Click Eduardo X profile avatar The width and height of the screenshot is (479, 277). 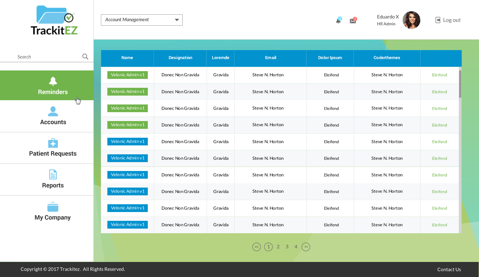click(x=411, y=20)
